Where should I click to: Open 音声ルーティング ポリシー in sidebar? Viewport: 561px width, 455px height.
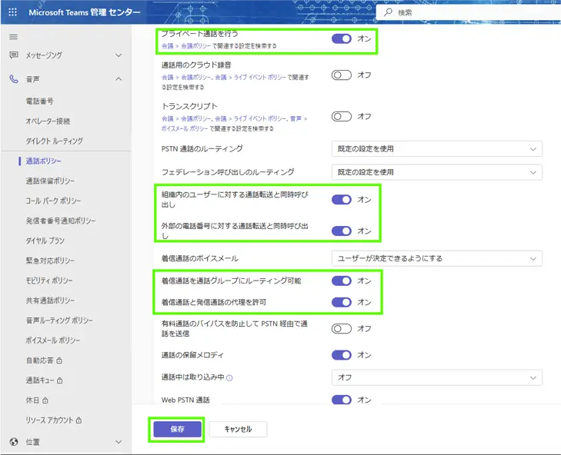[59, 320]
